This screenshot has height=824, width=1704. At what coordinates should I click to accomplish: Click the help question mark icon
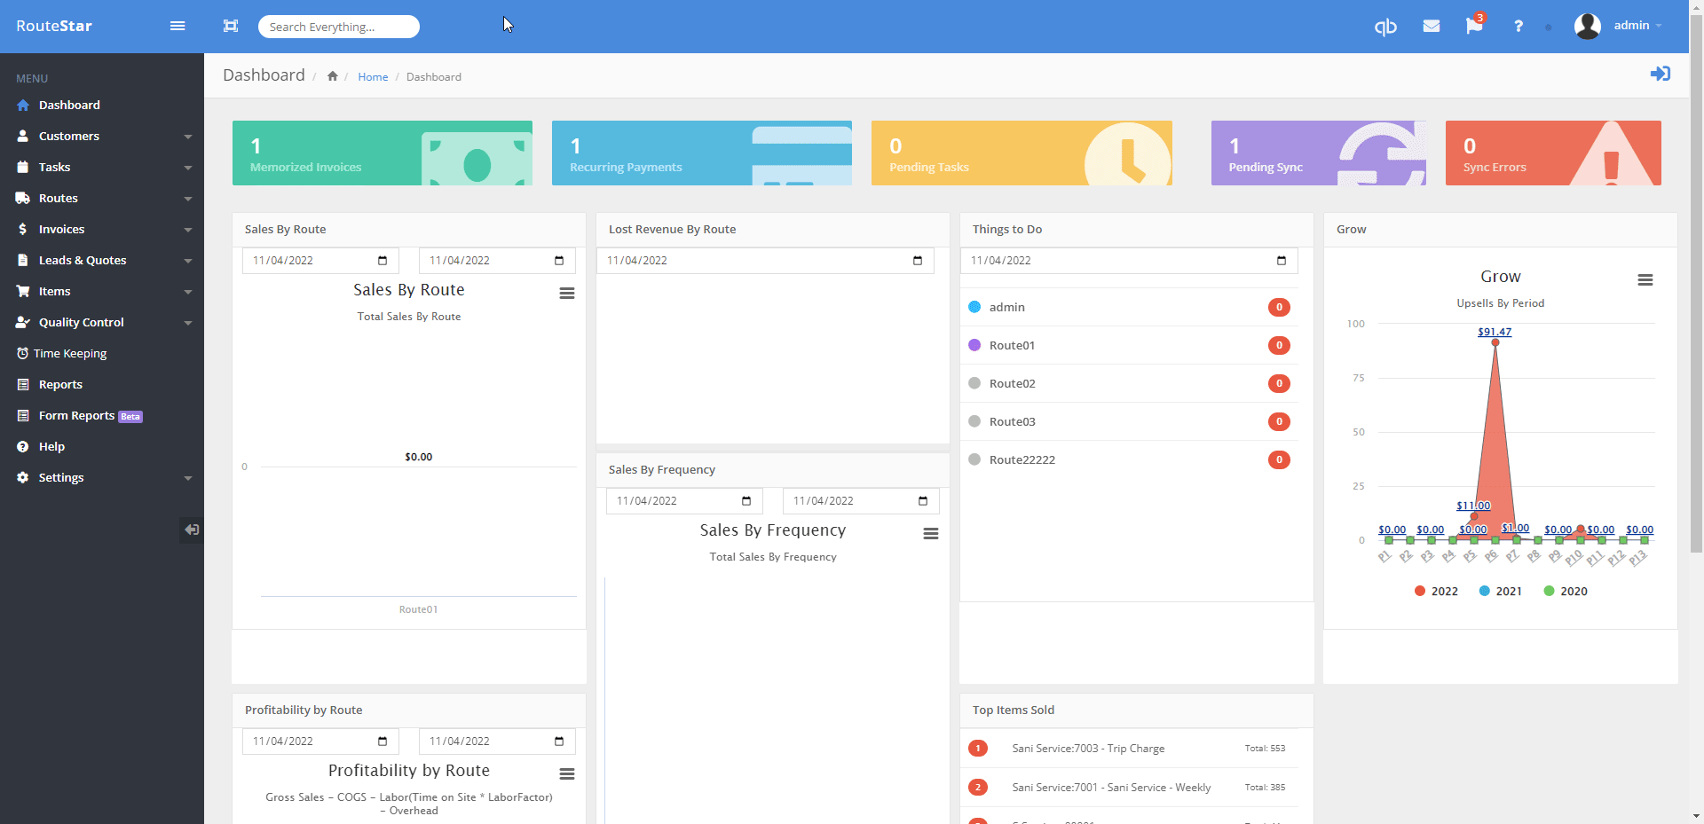tap(1519, 27)
